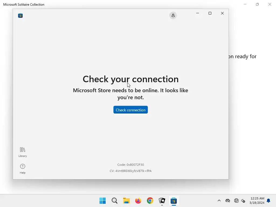Launch Google Chrome from the taskbar
This screenshot has height=207, width=276.
(150, 201)
